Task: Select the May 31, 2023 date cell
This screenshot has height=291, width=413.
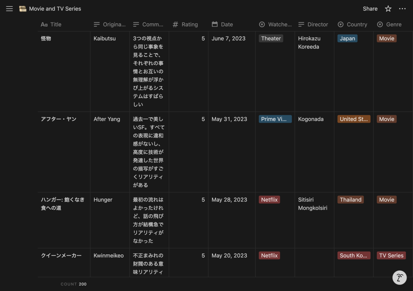Action: pyautogui.click(x=232, y=152)
